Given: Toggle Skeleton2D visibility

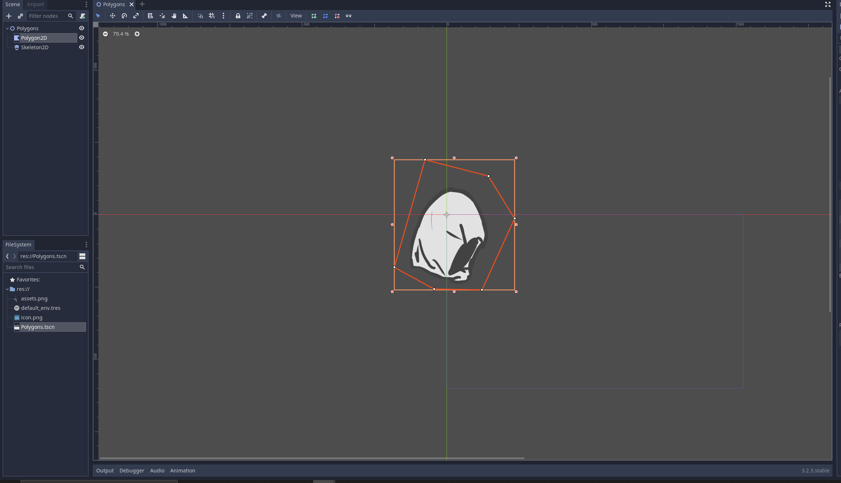Looking at the screenshot, I should pos(81,47).
